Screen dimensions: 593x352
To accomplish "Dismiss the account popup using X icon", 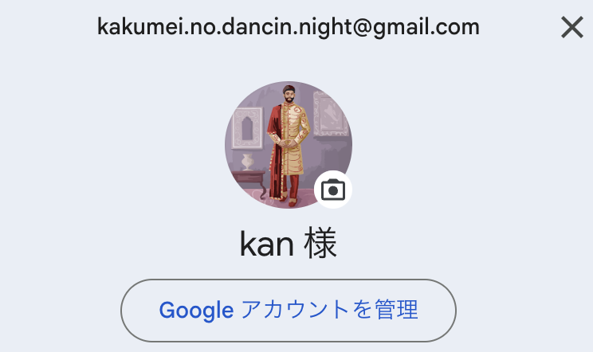I will point(571,27).
